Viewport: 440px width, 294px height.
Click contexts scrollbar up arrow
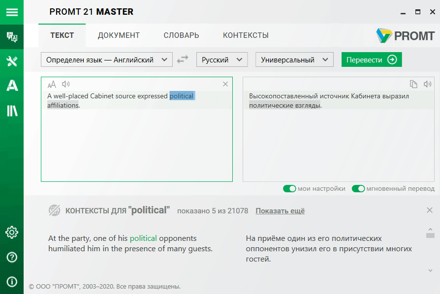pos(430,229)
